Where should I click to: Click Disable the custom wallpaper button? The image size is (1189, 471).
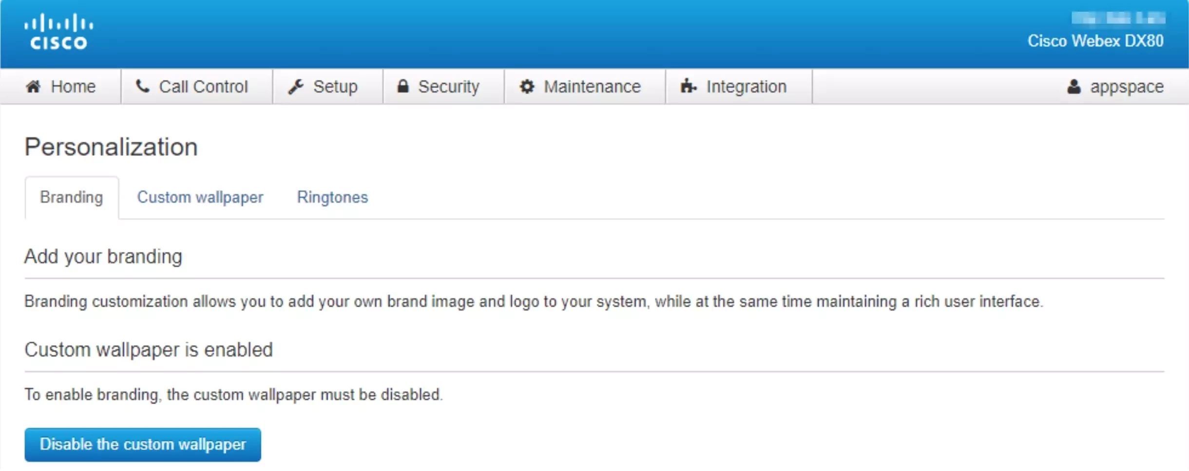pyautogui.click(x=143, y=445)
